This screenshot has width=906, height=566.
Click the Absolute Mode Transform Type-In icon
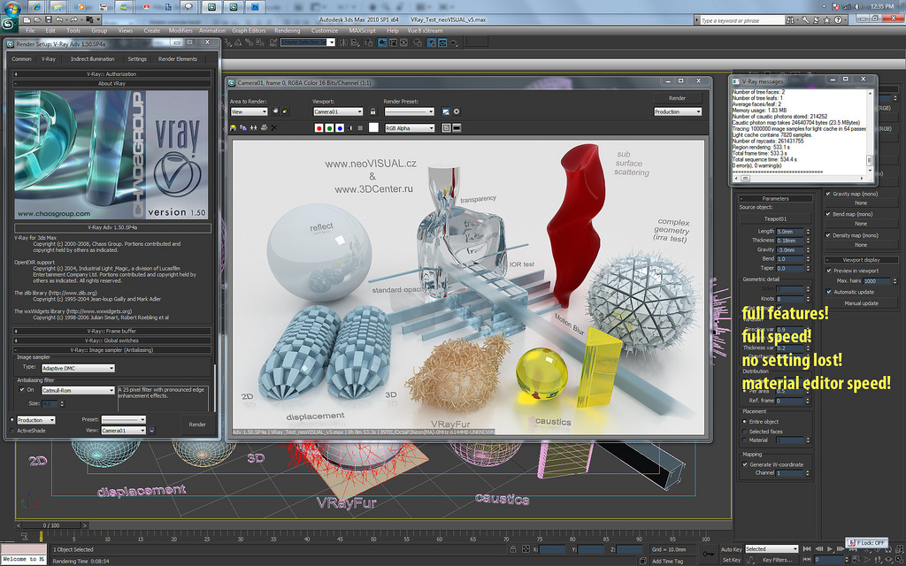(526, 549)
